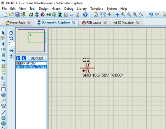
Task: Select the Wire Label mode tool
Action: click(3, 49)
